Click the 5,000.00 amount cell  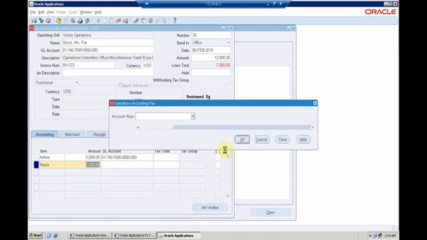(83, 157)
